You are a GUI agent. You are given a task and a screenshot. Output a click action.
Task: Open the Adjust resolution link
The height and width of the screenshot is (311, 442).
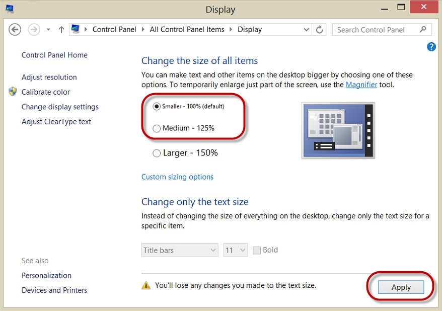(49, 77)
